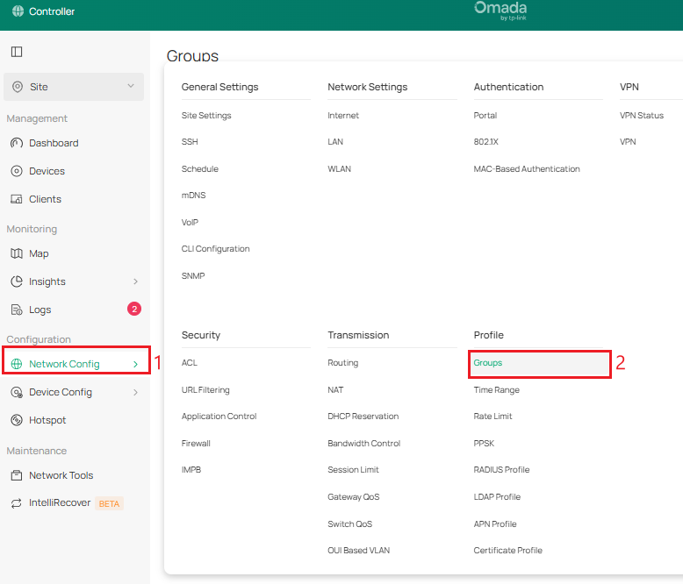Image resolution: width=683 pixels, height=584 pixels.
Task: Open NAT settings
Action: point(335,390)
